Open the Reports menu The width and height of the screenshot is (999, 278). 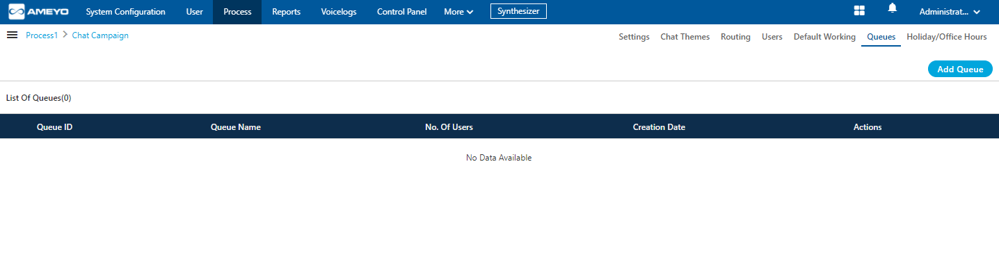[287, 12]
